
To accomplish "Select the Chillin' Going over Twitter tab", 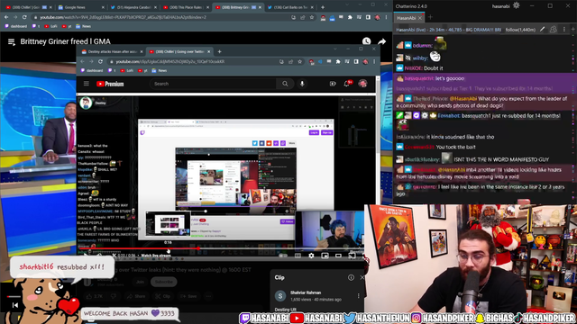I will [x=179, y=51].
